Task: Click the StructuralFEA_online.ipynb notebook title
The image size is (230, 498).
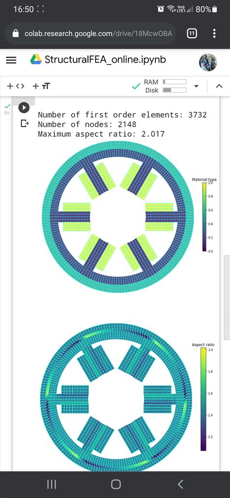Action: tap(105, 59)
